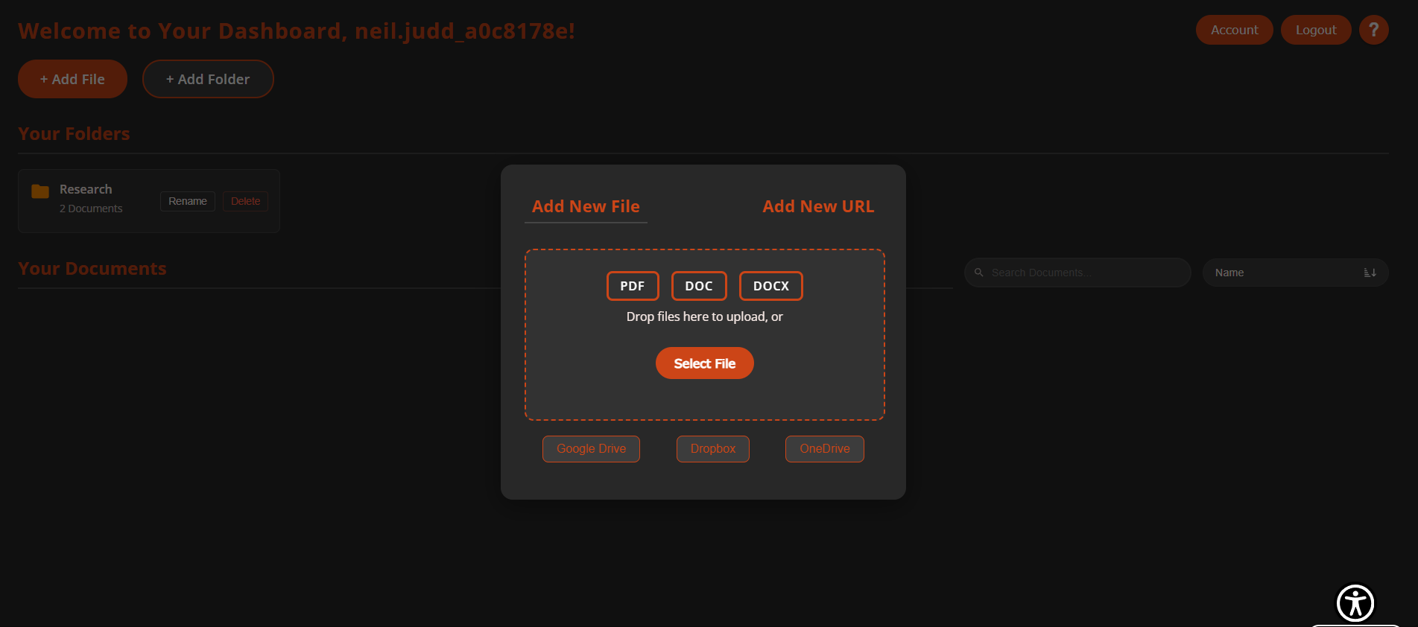Rename the Research folder

click(x=187, y=201)
